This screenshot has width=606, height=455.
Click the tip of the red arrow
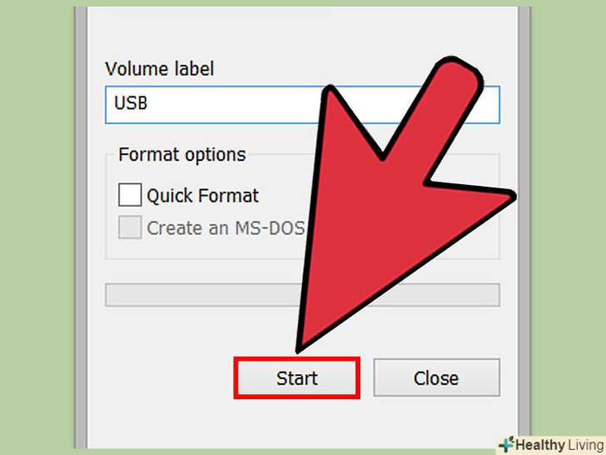(300, 348)
